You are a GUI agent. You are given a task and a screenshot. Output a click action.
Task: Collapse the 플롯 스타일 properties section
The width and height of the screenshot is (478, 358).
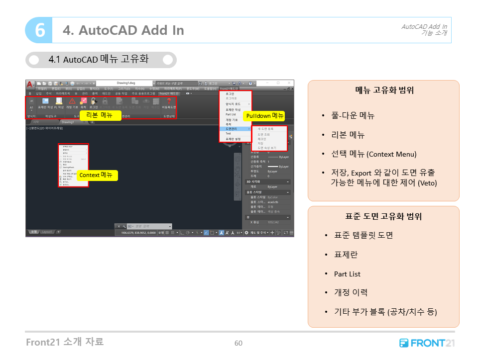pyautogui.click(x=288, y=192)
